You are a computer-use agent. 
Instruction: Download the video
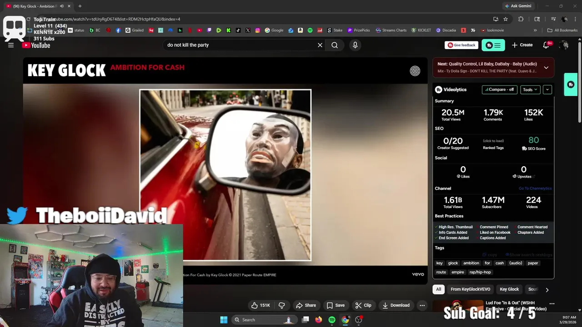click(x=396, y=305)
